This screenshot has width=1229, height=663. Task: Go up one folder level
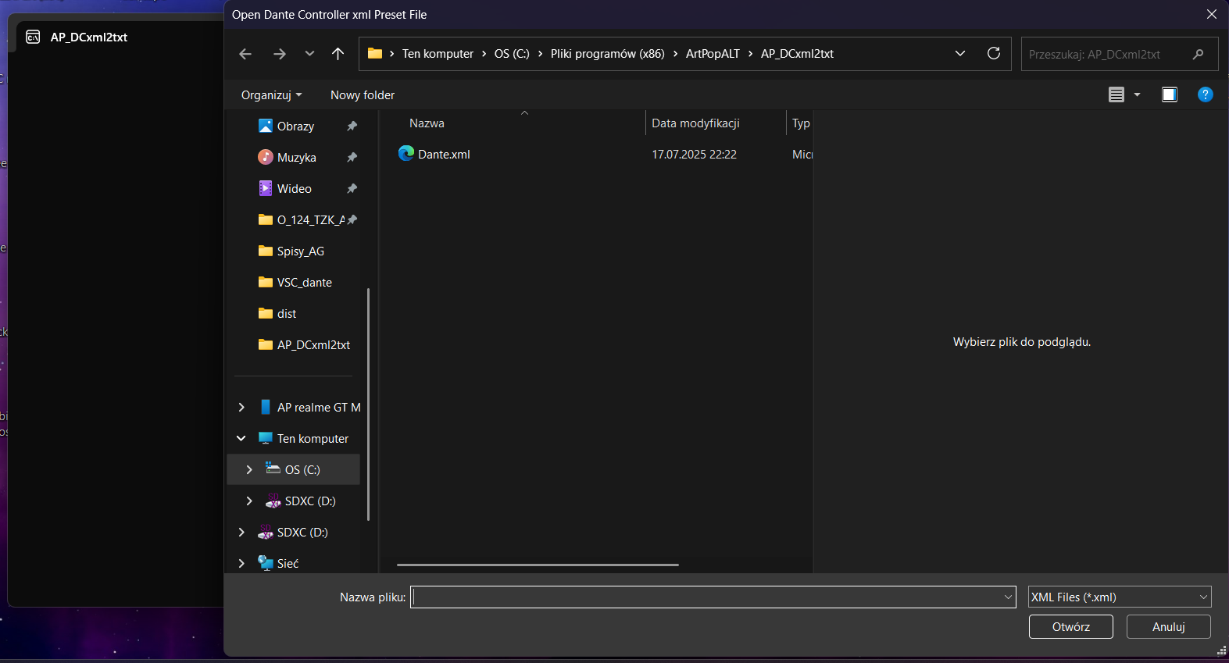pos(338,54)
